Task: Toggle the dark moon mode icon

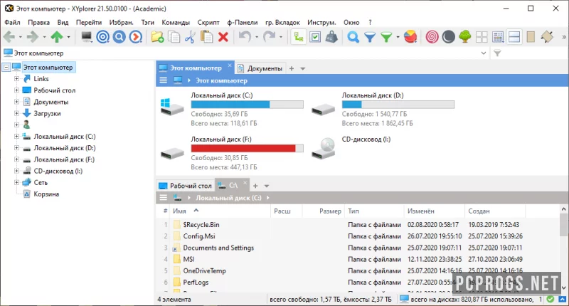Action: click(x=449, y=37)
